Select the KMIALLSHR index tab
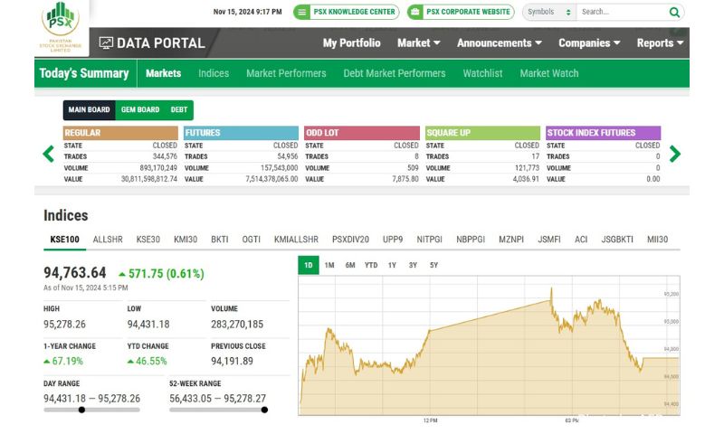The height and width of the screenshot is (434, 724). (x=296, y=240)
